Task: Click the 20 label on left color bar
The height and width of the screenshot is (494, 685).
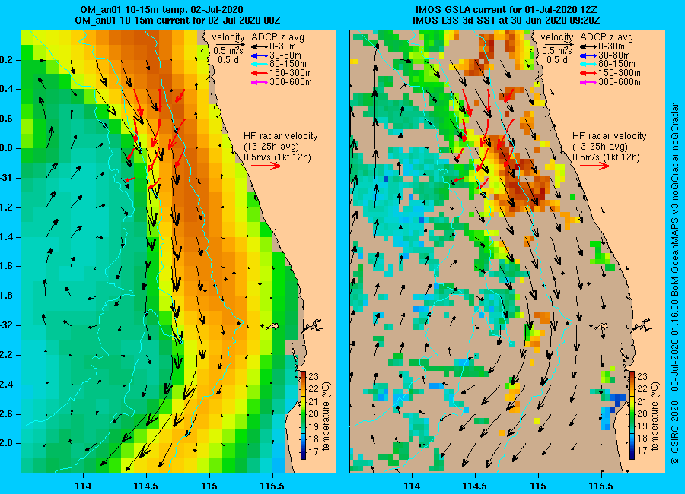Action: [x=314, y=413]
